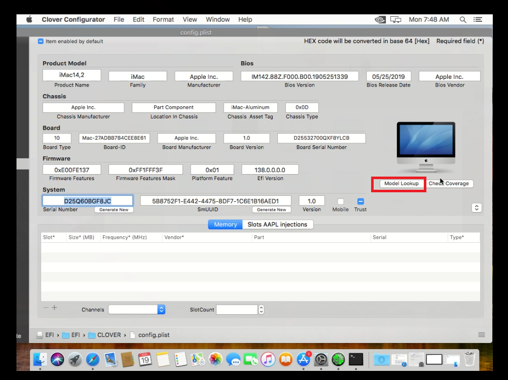Toggle 'Item enabled by default' legend checkbox
Viewport: 508px width, 380px height.
pos(41,41)
